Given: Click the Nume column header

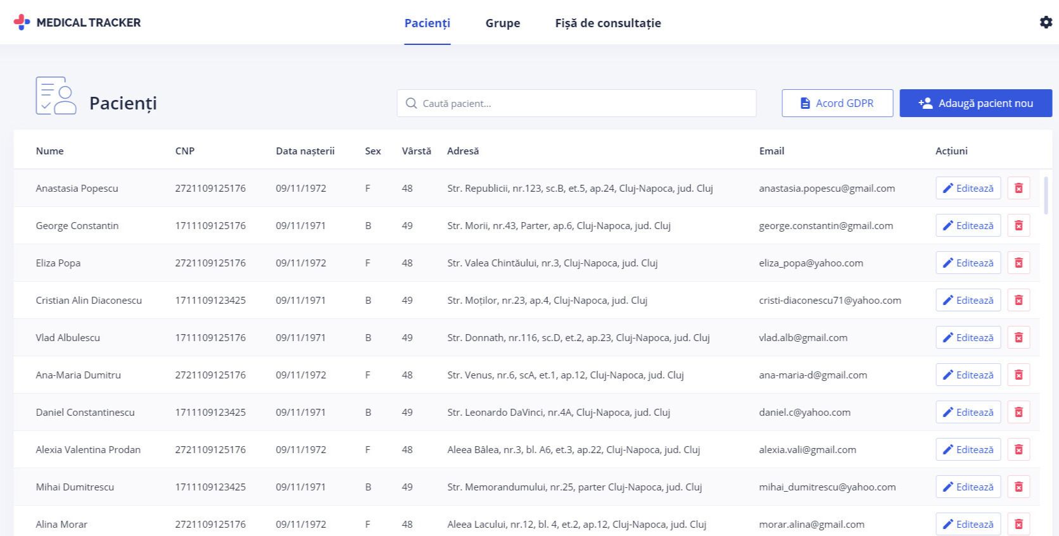Looking at the screenshot, I should pos(49,151).
